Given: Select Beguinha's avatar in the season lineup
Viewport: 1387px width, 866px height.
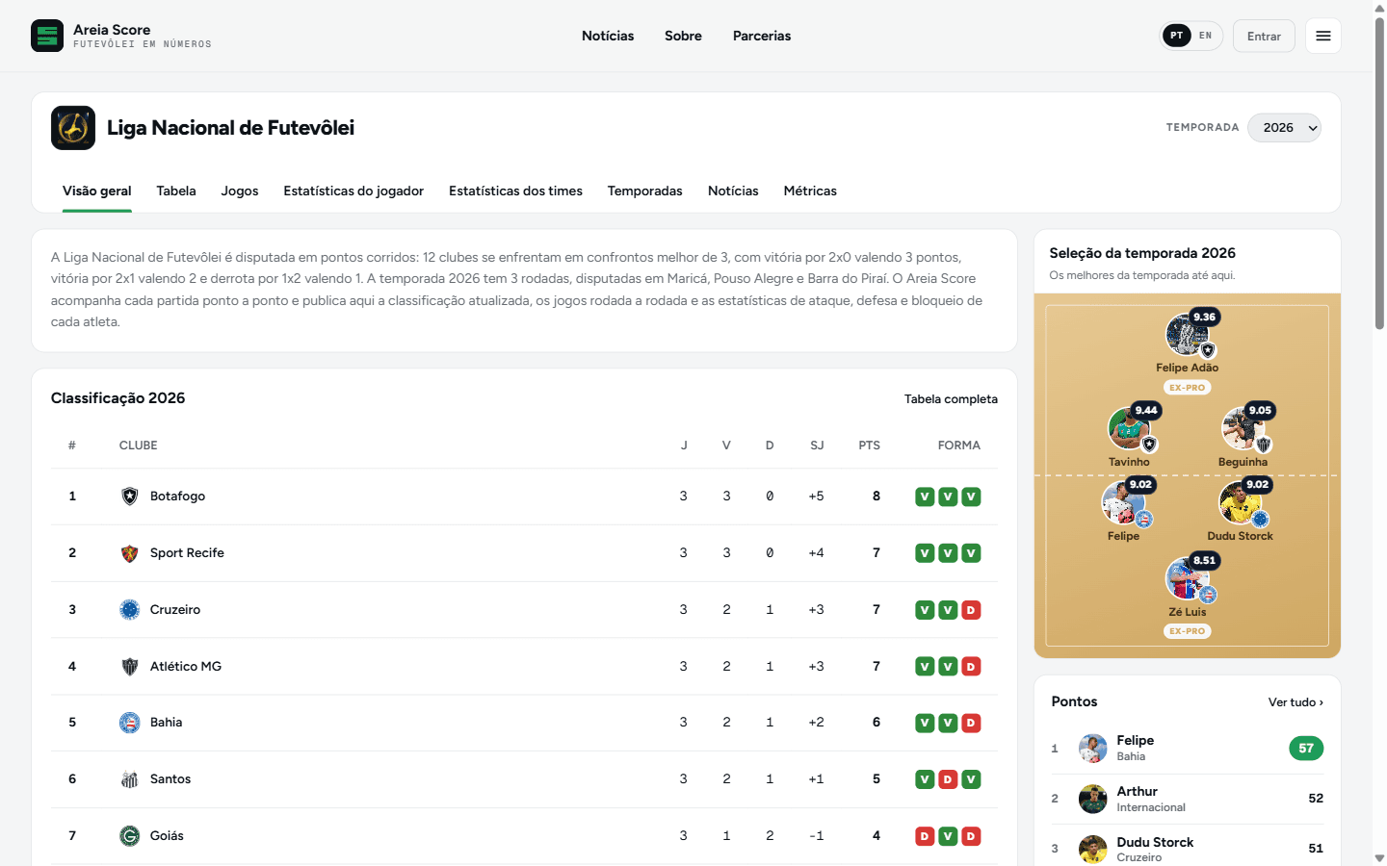Looking at the screenshot, I should (1243, 429).
